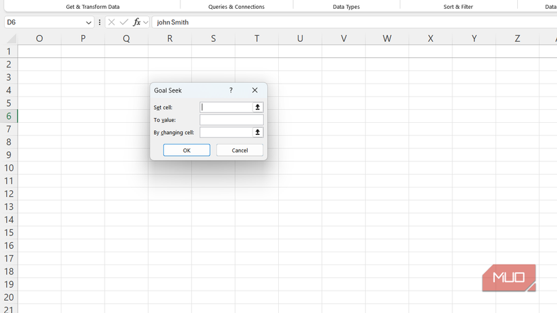This screenshot has height=313, width=557.
Task: Select column X header
Action: pyautogui.click(x=431, y=38)
